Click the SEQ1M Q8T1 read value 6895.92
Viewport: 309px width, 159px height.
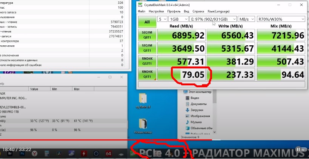click(x=181, y=35)
